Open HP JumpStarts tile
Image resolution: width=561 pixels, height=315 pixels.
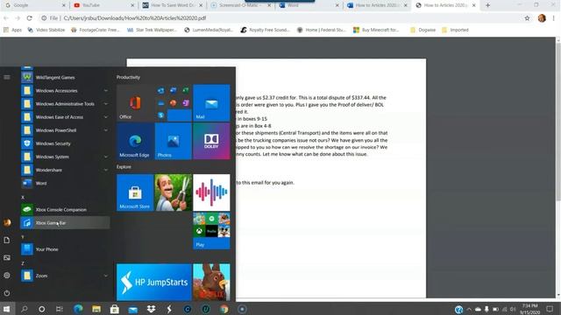coord(154,282)
